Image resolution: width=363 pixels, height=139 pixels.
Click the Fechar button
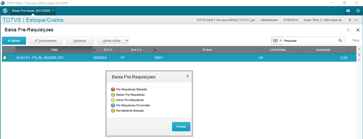pyautogui.click(x=181, y=127)
